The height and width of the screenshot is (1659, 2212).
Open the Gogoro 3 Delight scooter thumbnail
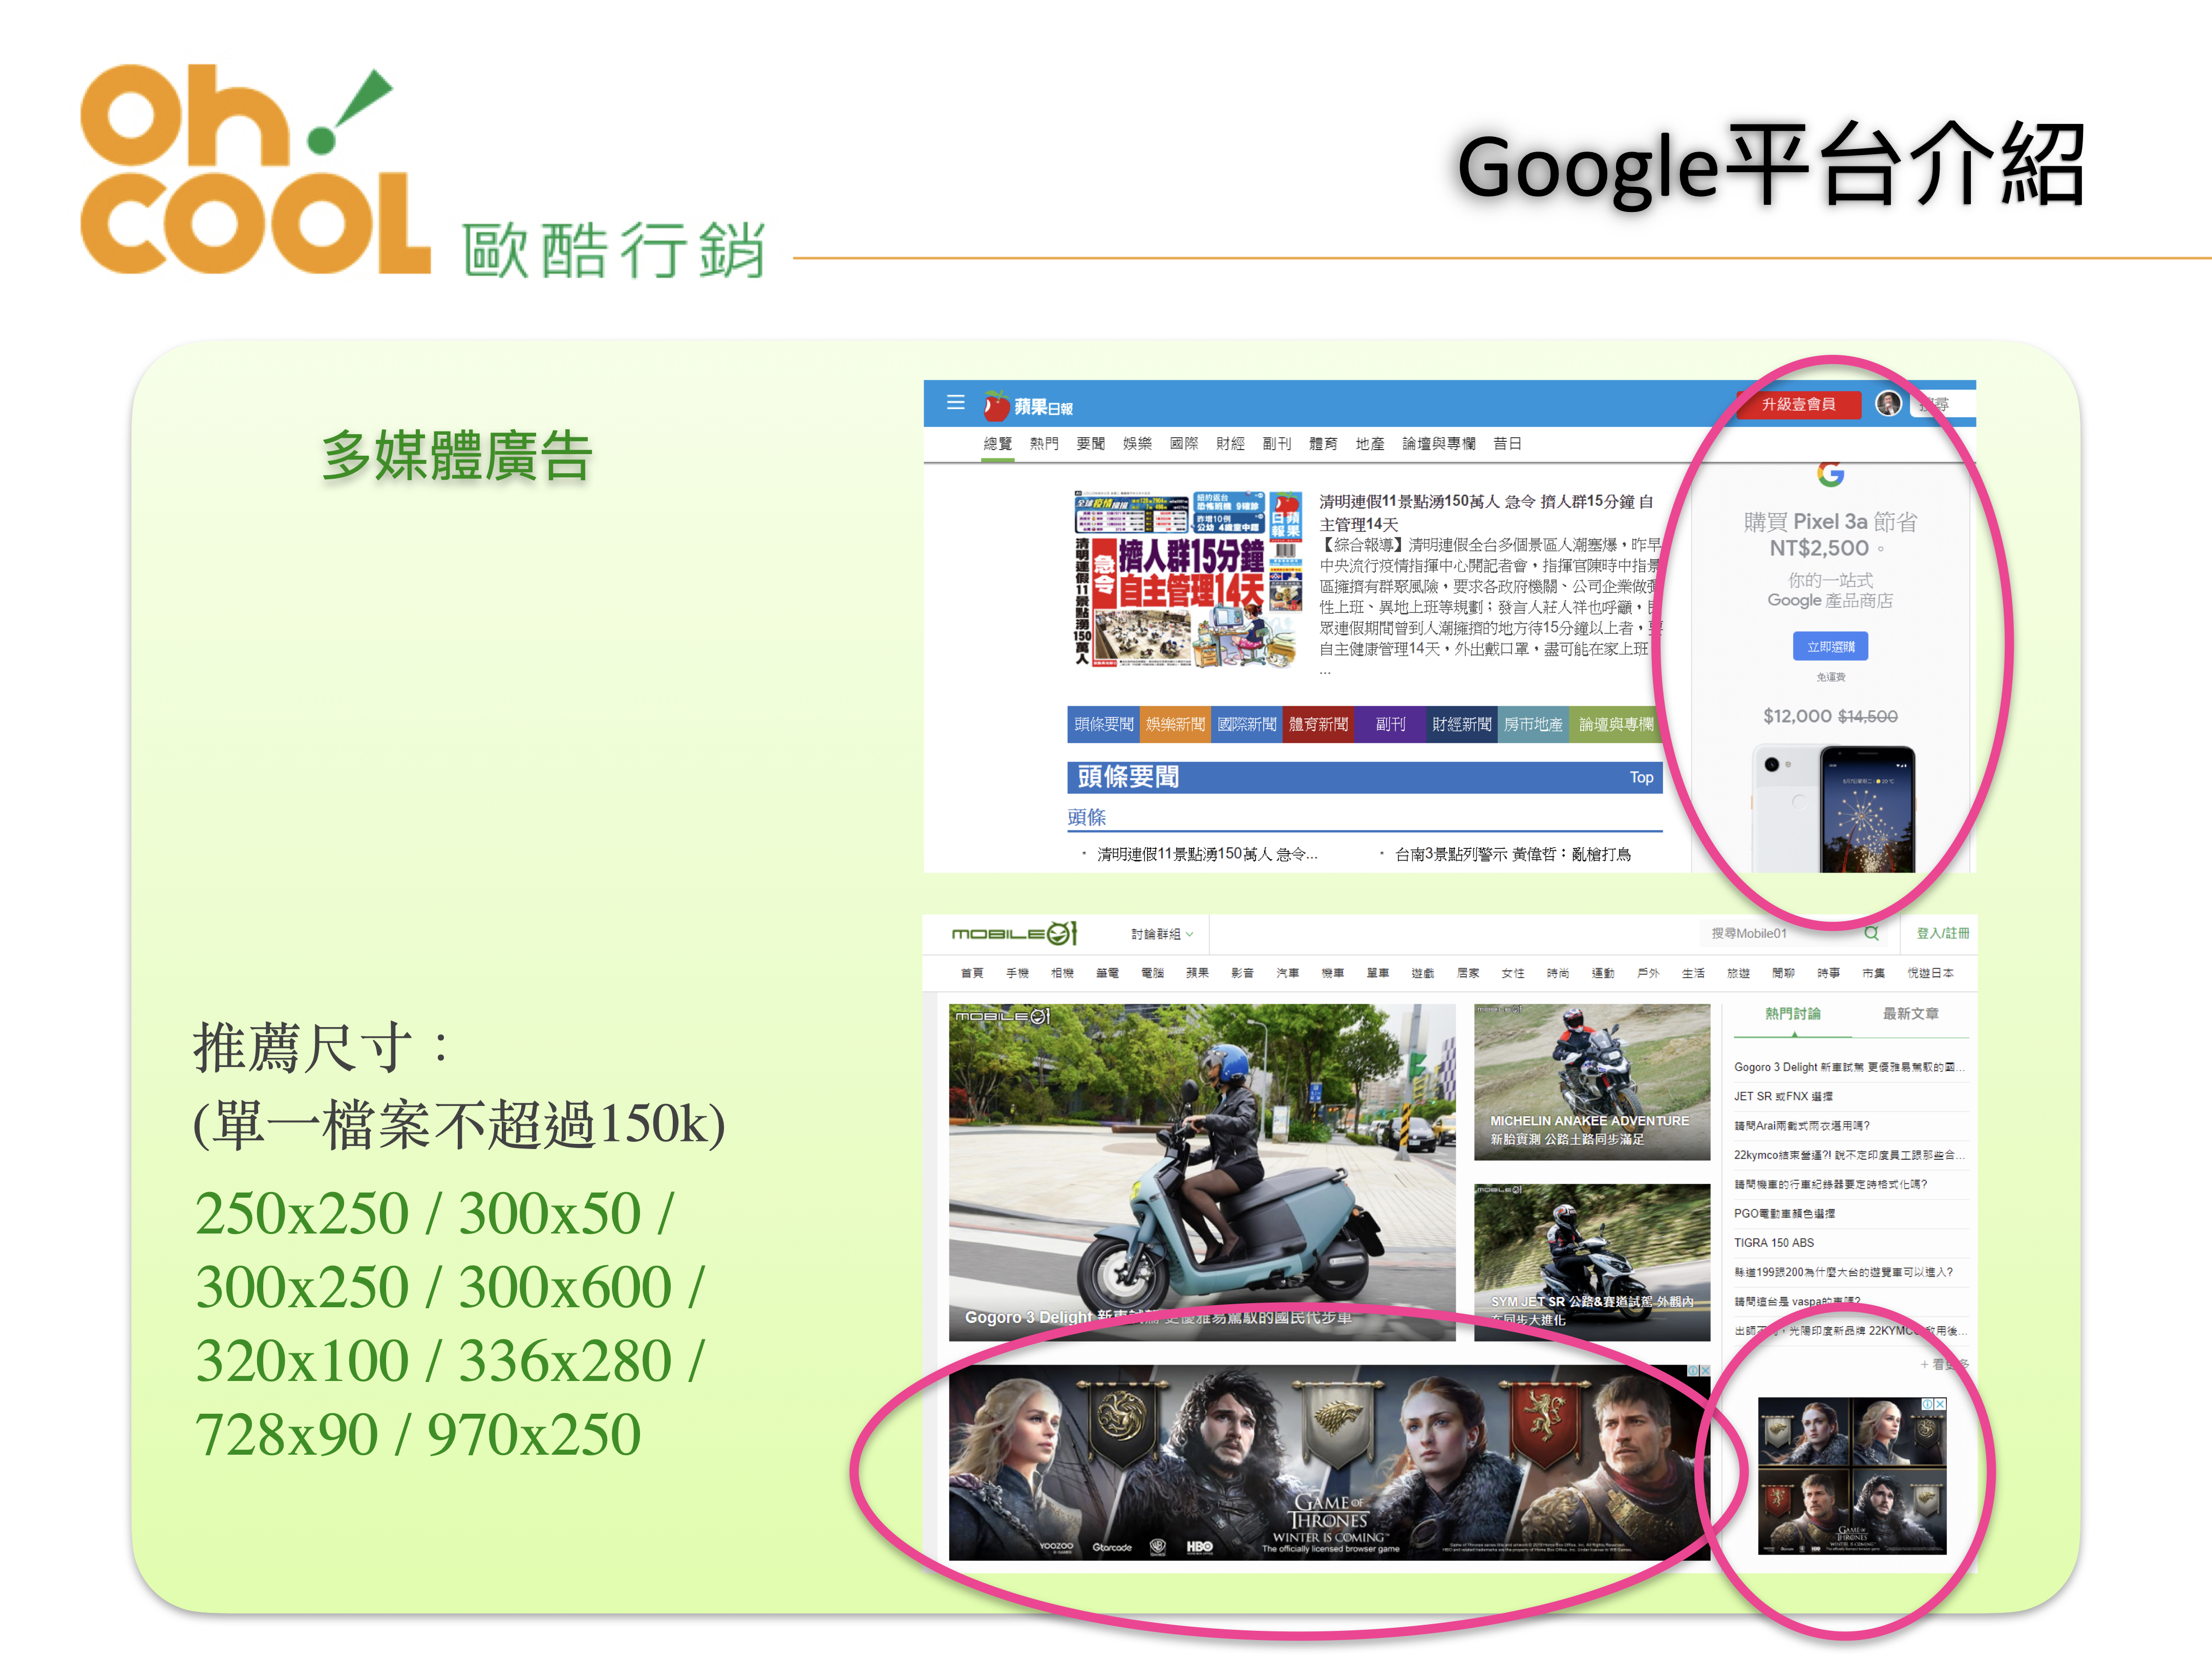point(1201,1171)
